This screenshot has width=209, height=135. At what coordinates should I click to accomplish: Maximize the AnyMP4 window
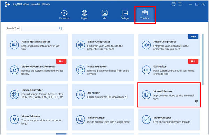coord(197,4)
